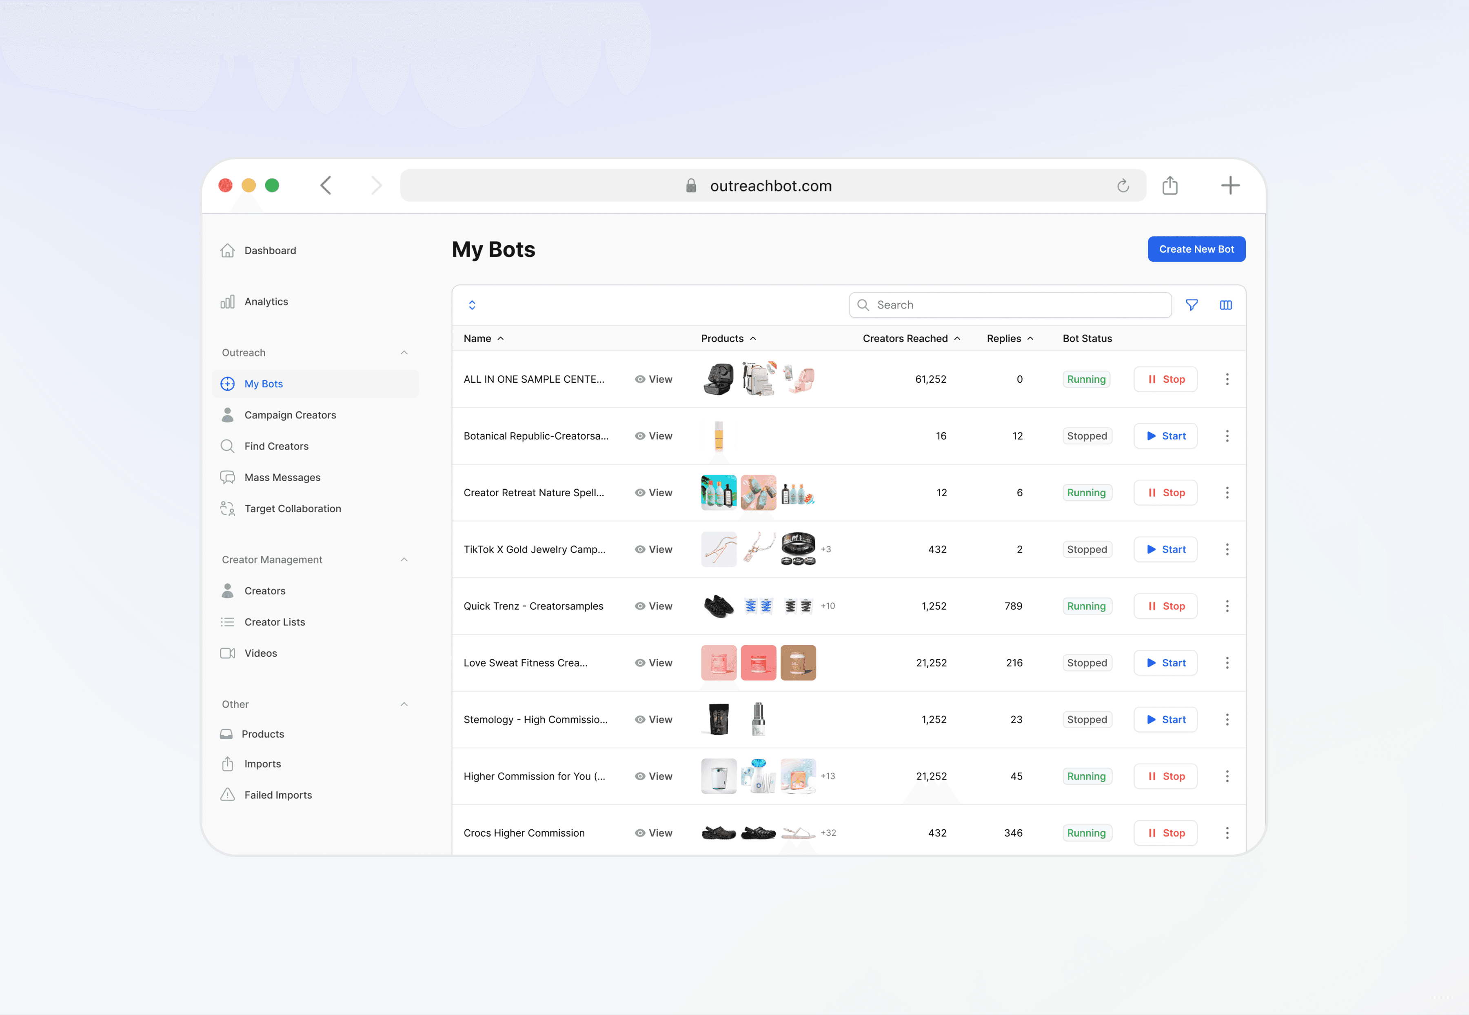The width and height of the screenshot is (1469, 1015).
Task: Click the filter funnel icon
Action: click(x=1192, y=305)
